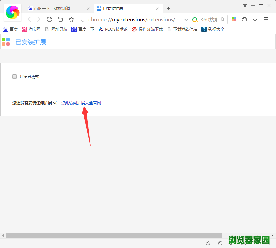
Task: Click the undo closed tab arrow icon
Action: pyautogui.click(x=60, y=19)
